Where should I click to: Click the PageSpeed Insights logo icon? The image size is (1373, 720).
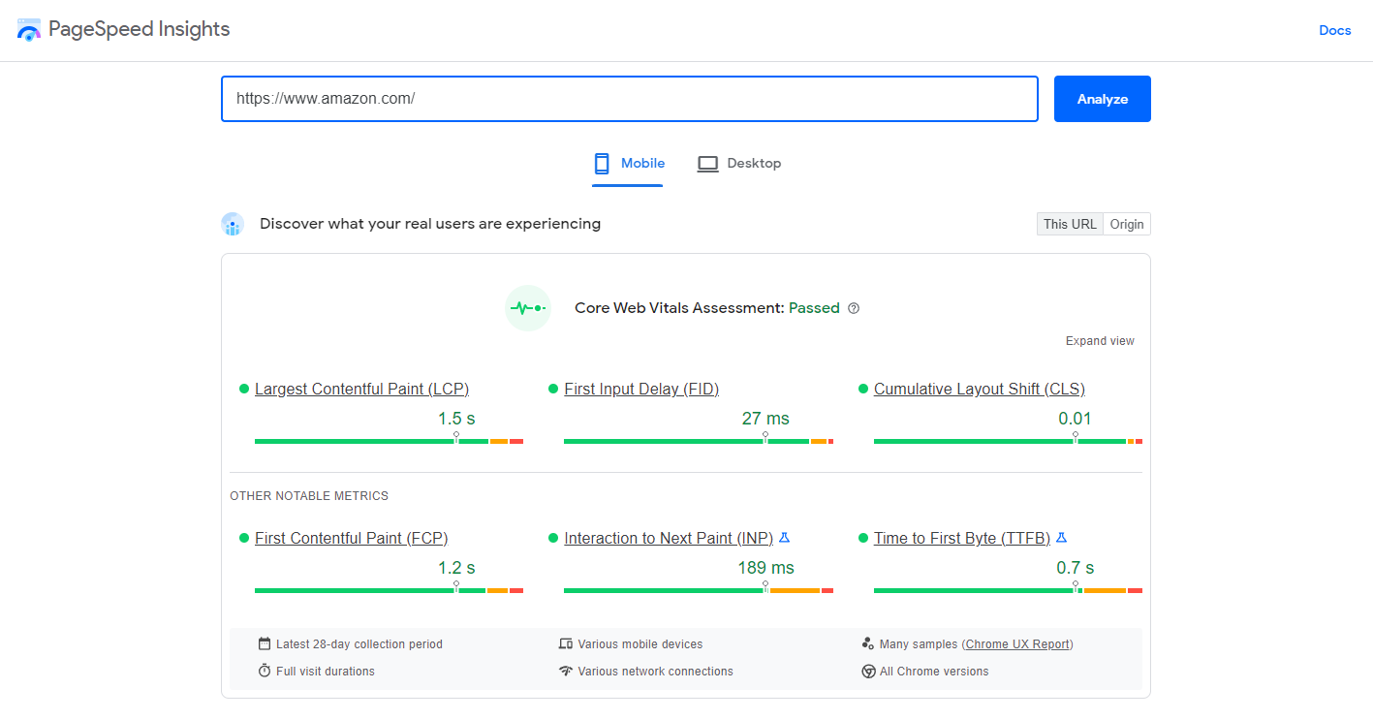29,30
